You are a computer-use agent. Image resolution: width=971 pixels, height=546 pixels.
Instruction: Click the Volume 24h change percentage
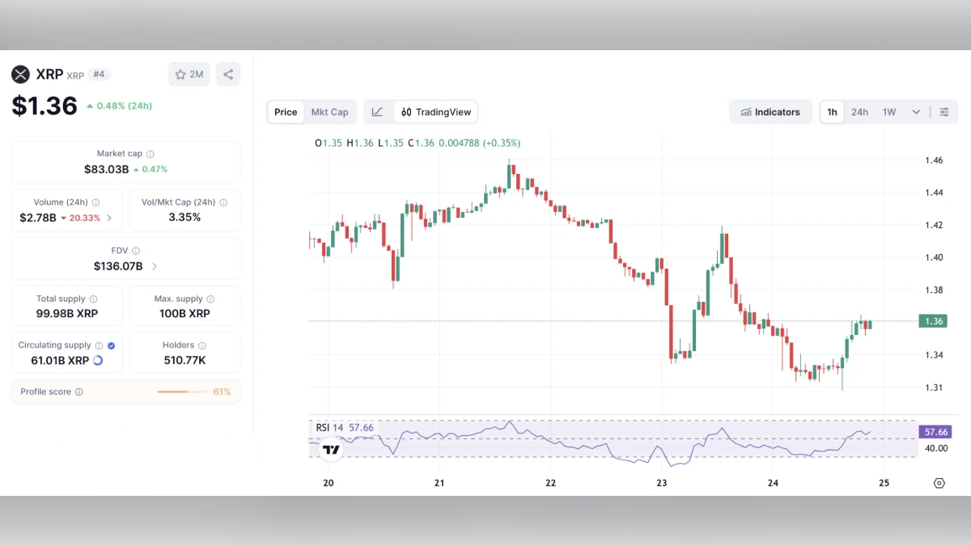coord(84,218)
